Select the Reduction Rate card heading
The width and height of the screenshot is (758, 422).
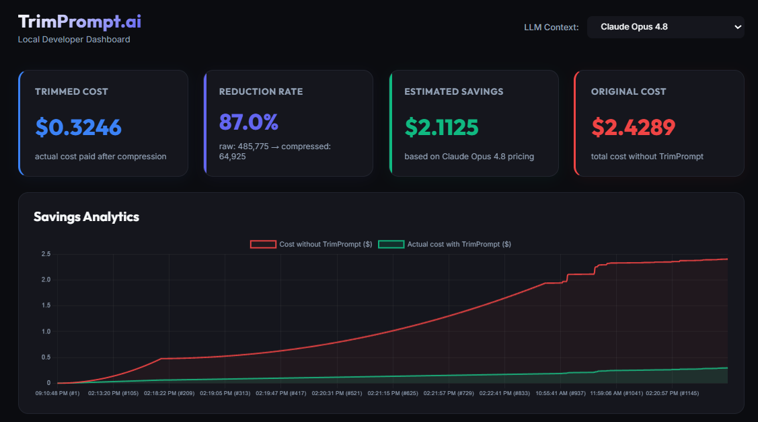tap(261, 92)
